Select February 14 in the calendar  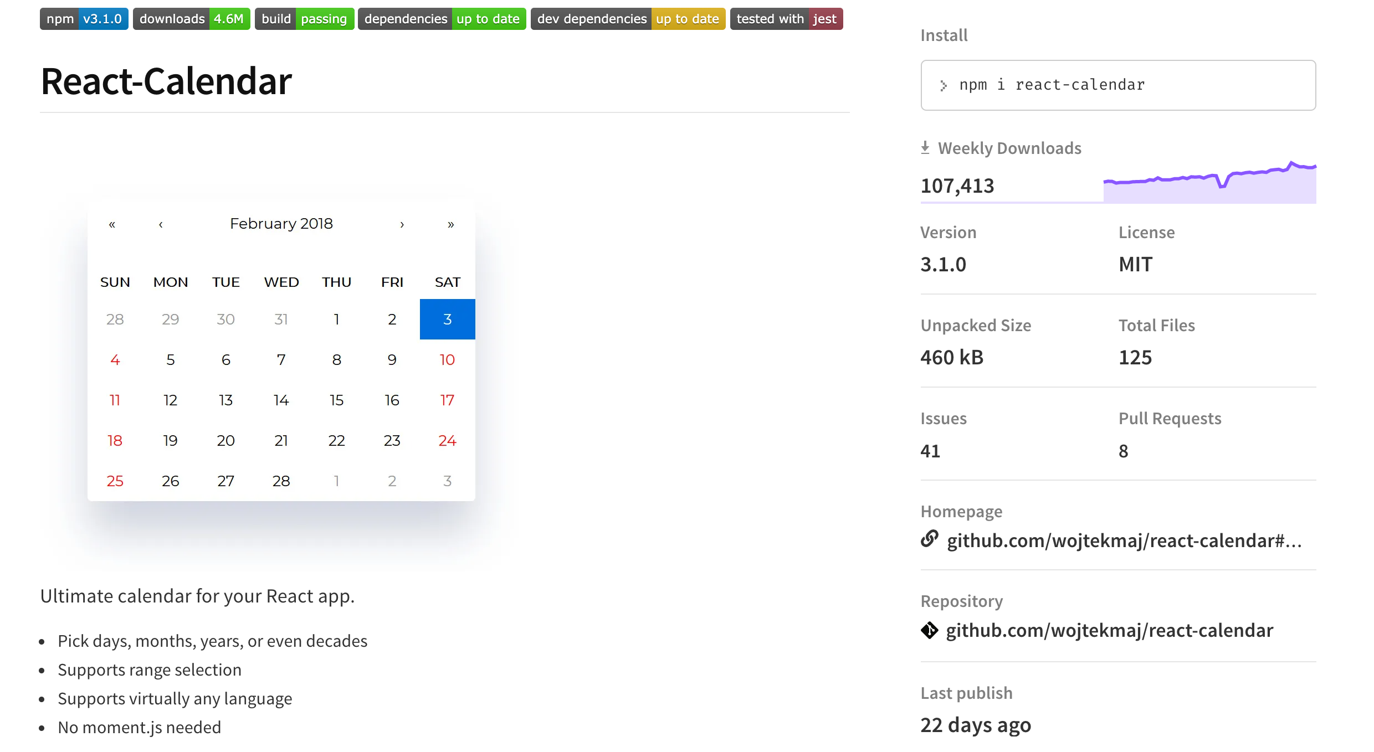[281, 400]
